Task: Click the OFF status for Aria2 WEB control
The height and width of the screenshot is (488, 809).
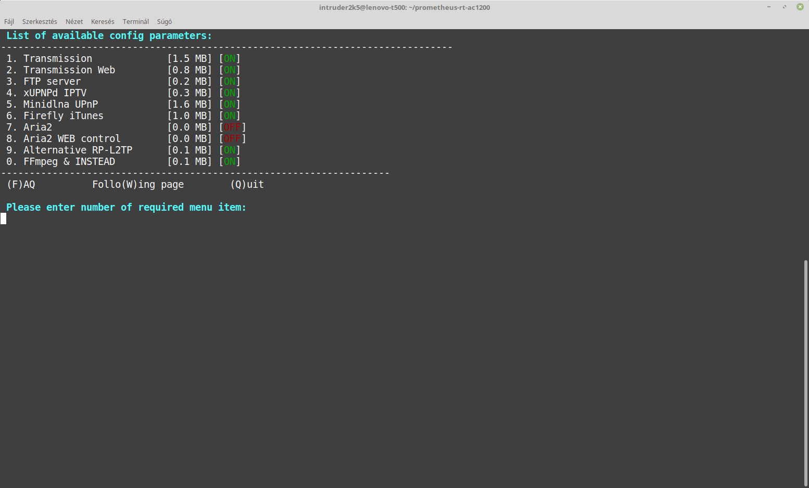Action: 232,138
